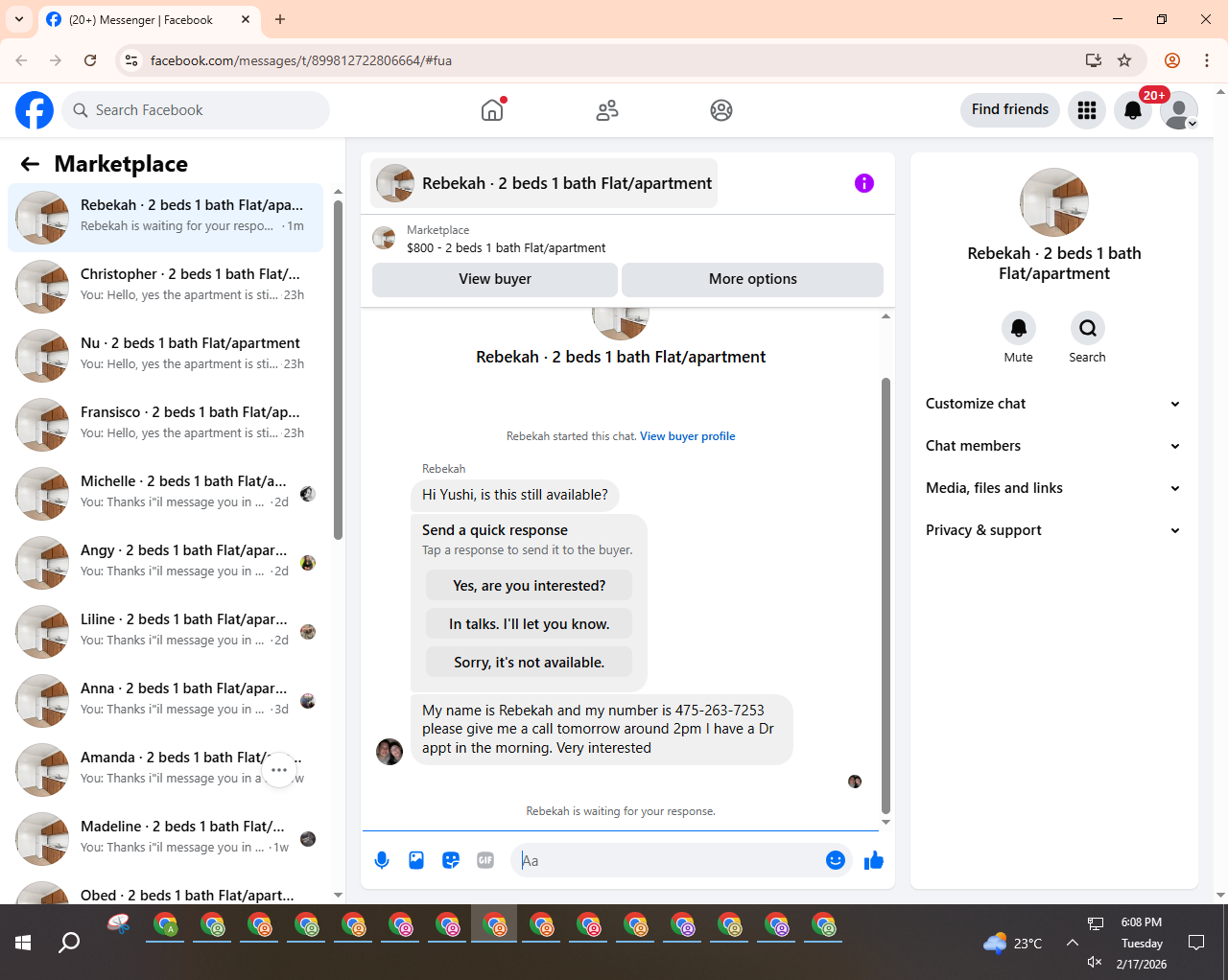
Task: Click the Search Facebook field
Action: pyautogui.click(x=196, y=110)
